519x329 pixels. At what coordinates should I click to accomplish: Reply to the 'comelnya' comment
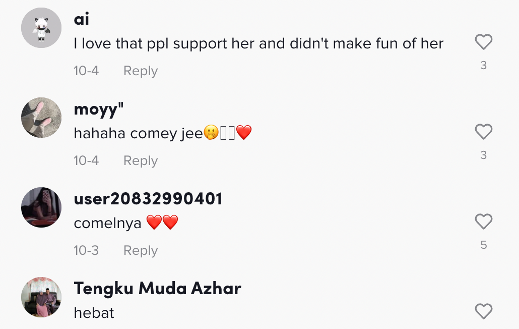[141, 250]
